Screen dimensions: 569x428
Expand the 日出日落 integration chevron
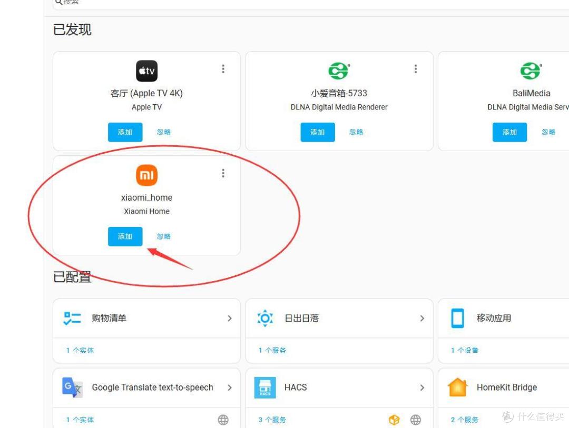pos(422,318)
